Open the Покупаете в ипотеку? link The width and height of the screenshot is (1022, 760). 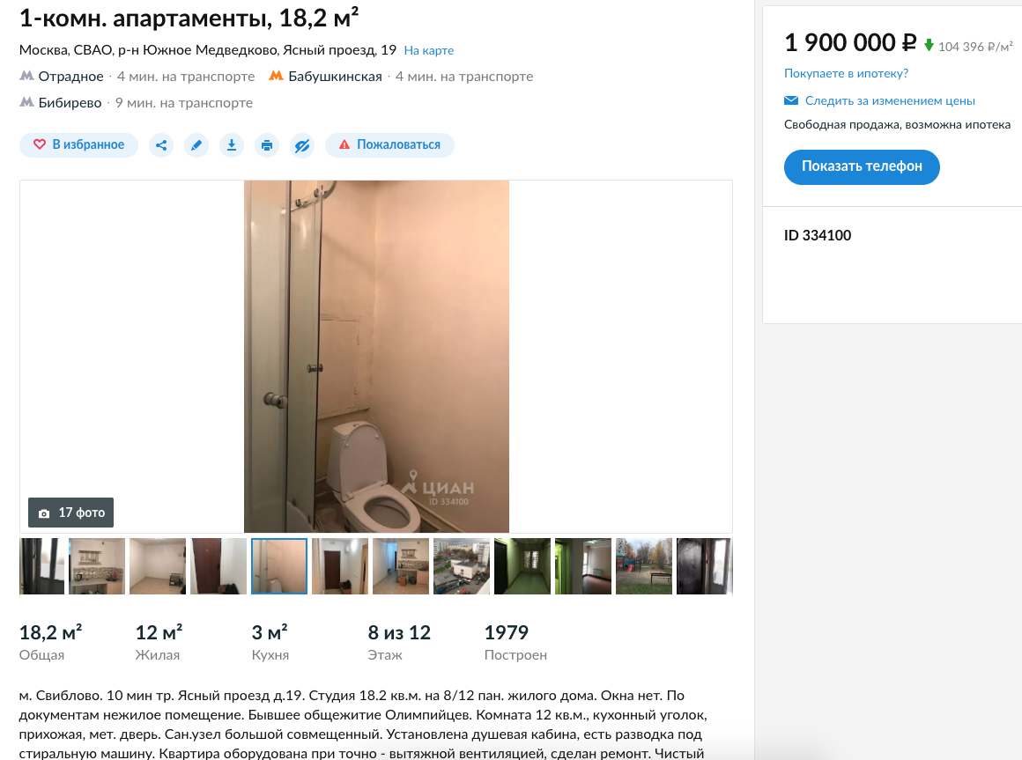coord(846,74)
